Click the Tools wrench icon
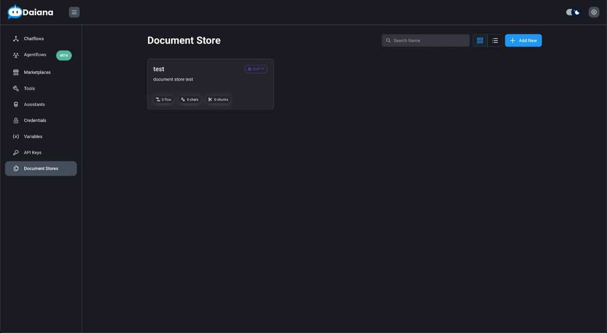 pos(16,89)
